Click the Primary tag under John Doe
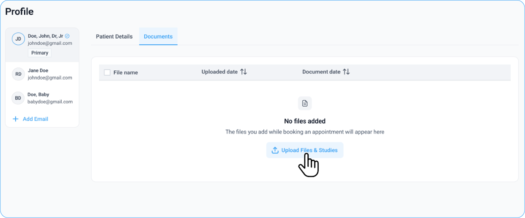The image size is (525, 218). pyautogui.click(x=40, y=53)
